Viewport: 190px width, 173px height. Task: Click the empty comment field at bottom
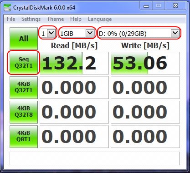pos(95,158)
